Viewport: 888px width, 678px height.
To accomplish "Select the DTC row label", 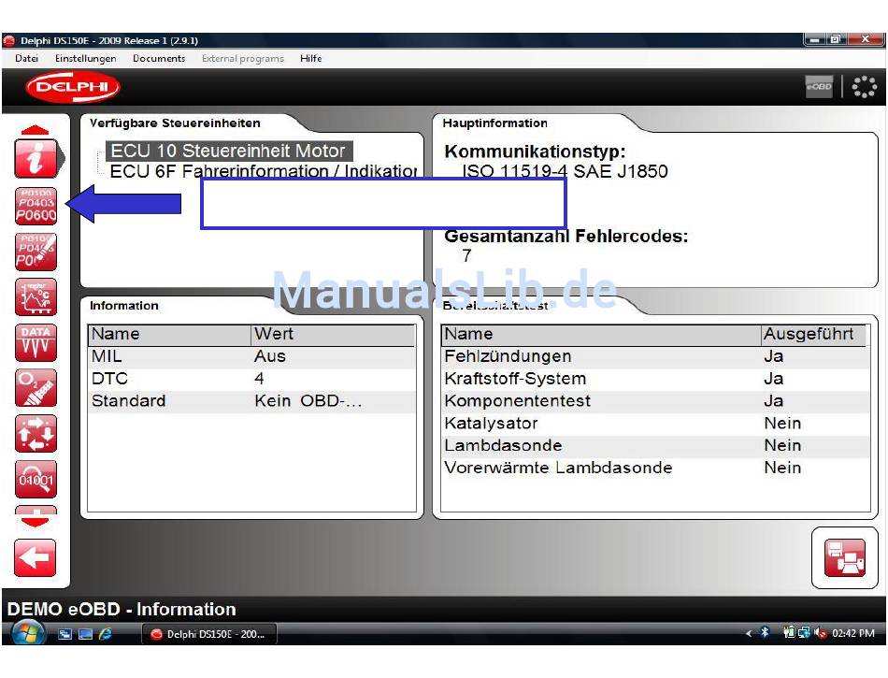I will coord(109,379).
